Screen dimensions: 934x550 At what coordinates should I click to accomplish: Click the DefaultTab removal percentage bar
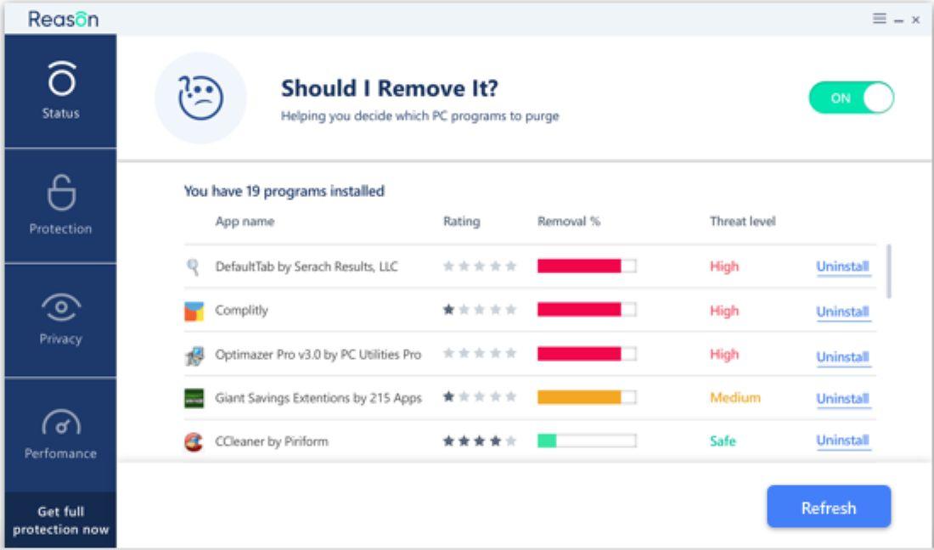[x=587, y=266]
